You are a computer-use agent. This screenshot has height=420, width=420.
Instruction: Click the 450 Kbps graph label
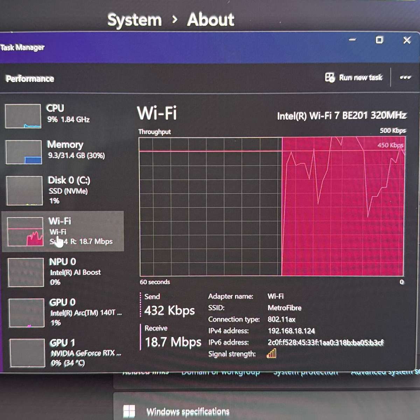pos(390,145)
